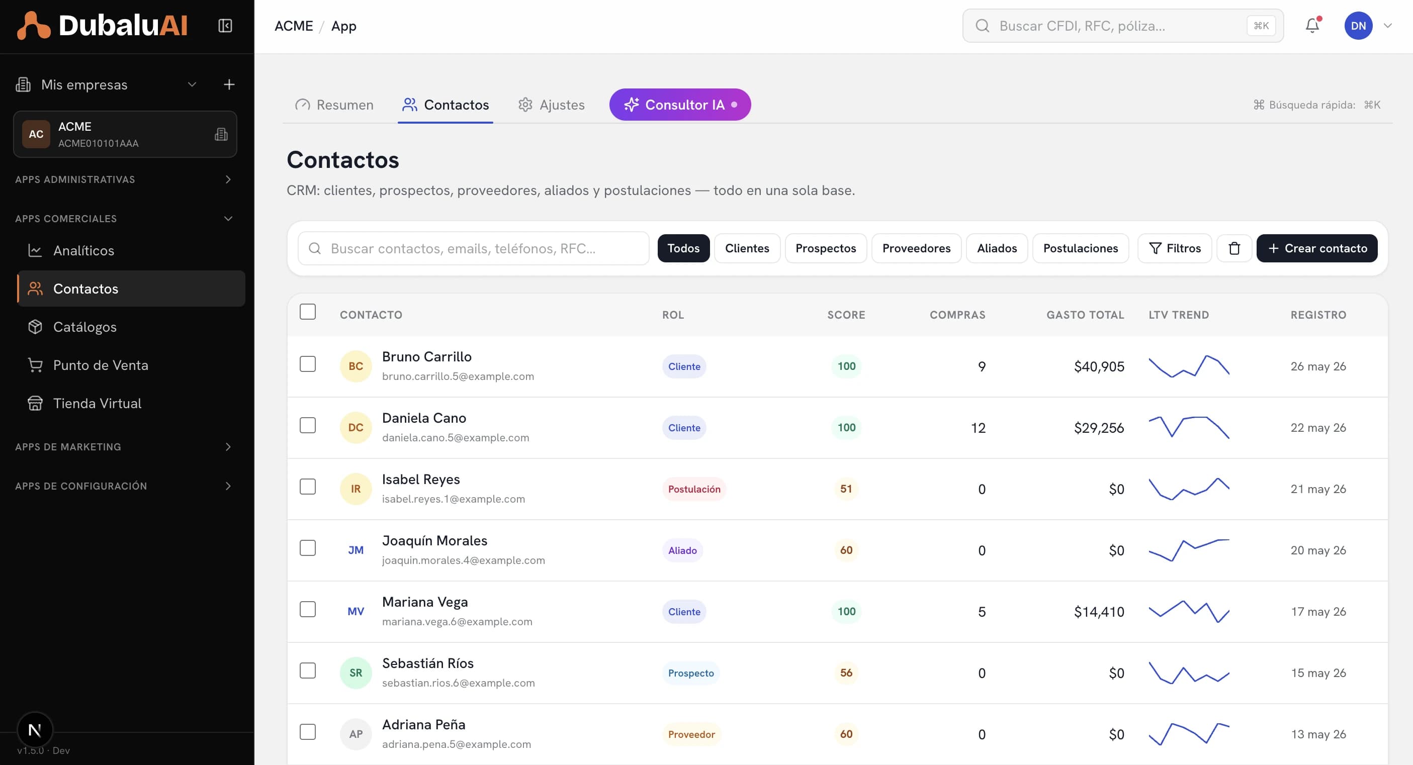Click the Next.js N badge
The width and height of the screenshot is (1413, 765).
point(35,730)
